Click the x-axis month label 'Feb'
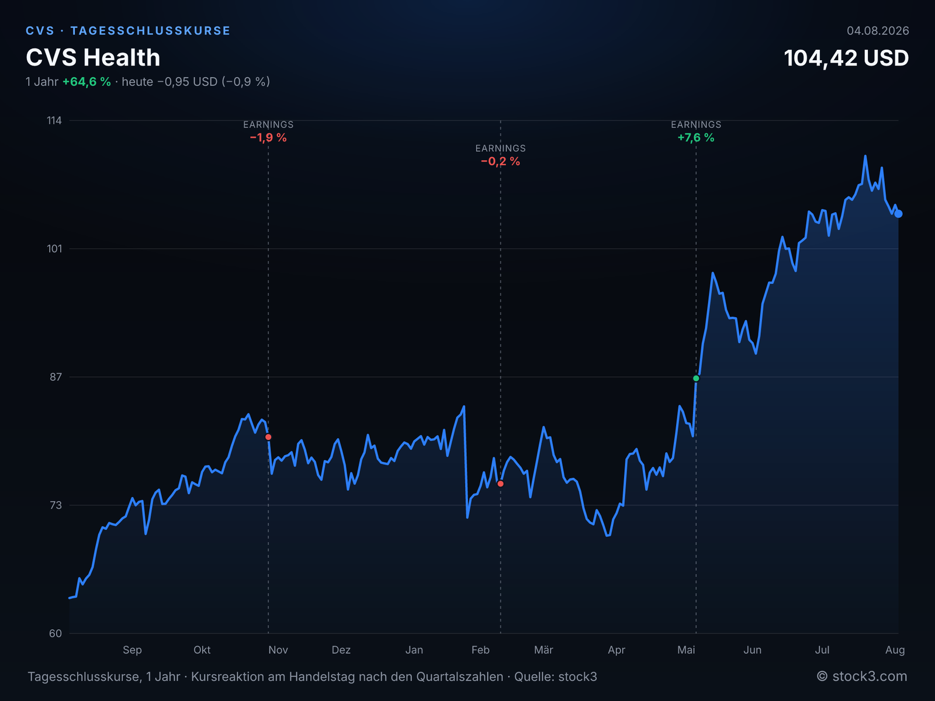This screenshot has width=935, height=701. pos(480,650)
